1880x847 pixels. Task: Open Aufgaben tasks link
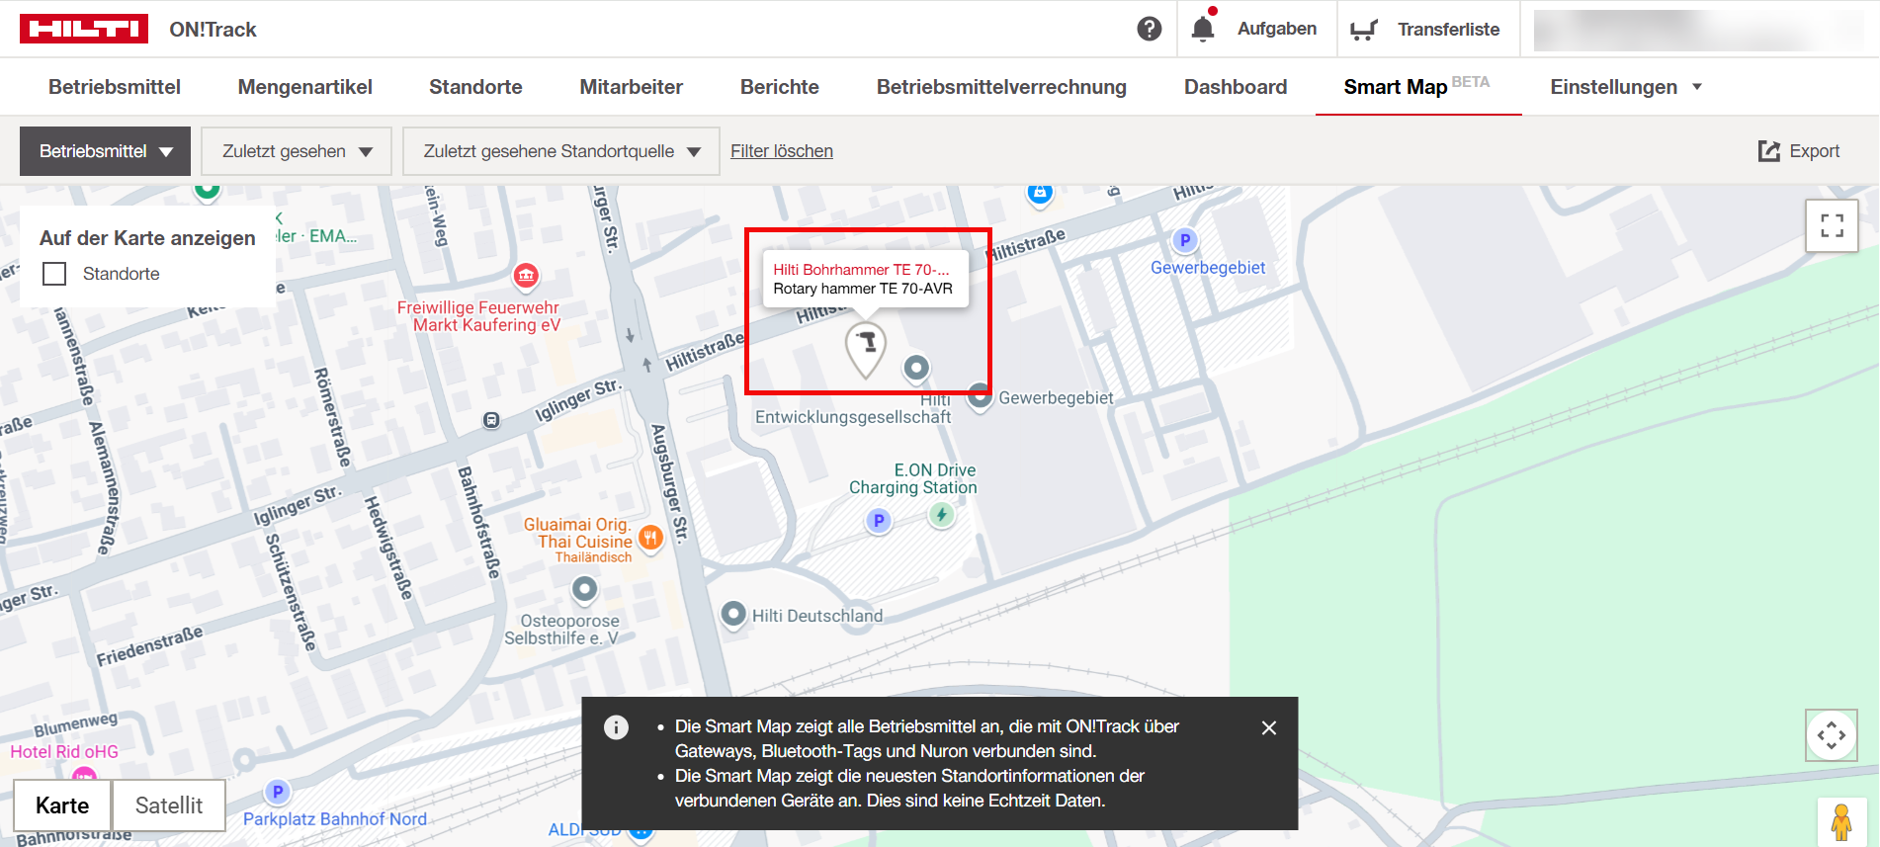pos(1276,29)
